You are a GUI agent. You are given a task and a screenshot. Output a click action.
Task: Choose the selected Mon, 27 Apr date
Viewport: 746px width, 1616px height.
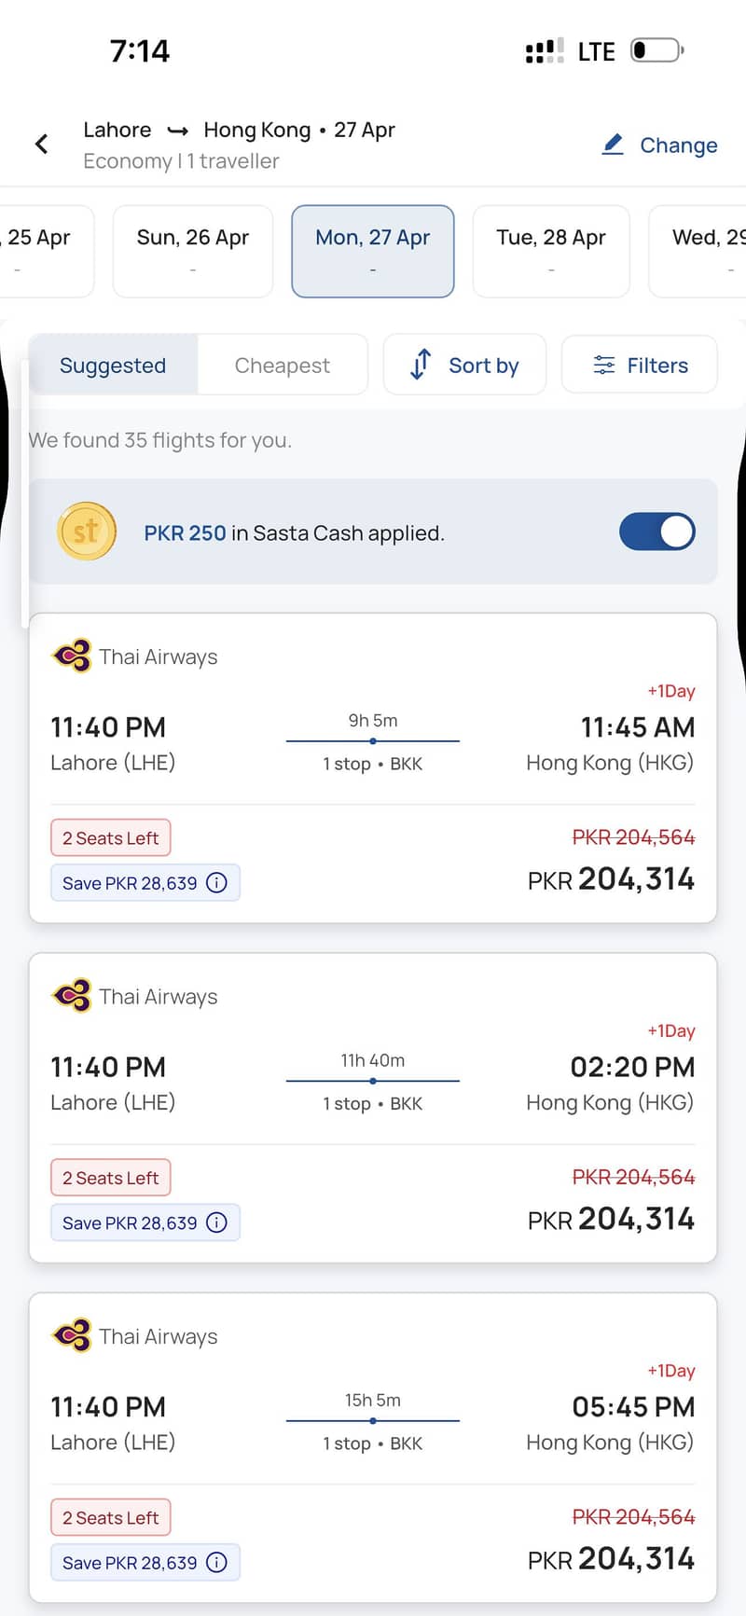373,252
